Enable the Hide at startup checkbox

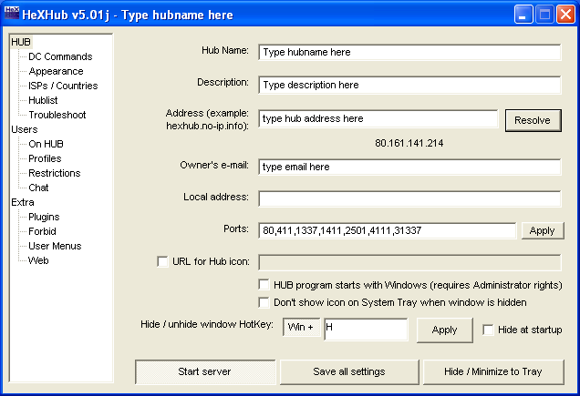(x=488, y=330)
